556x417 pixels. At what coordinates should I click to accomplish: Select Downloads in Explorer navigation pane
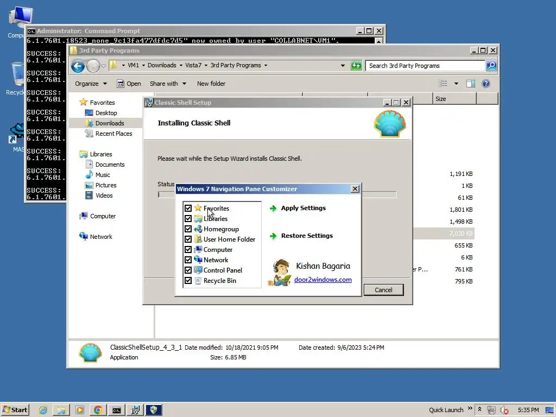click(110, 123)
